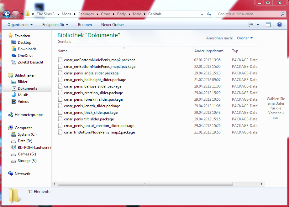Viewport: 289px width, 207px height.
Task: Click file icon of cmar_penis_ballsize_slider.package
Action: (60, 86)
